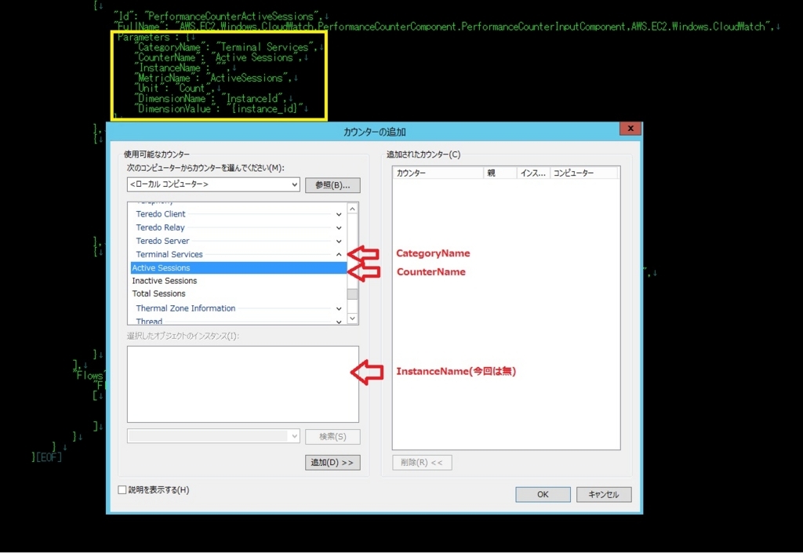
Task: Click the キャンセル button
Action: tap(604, 494)
